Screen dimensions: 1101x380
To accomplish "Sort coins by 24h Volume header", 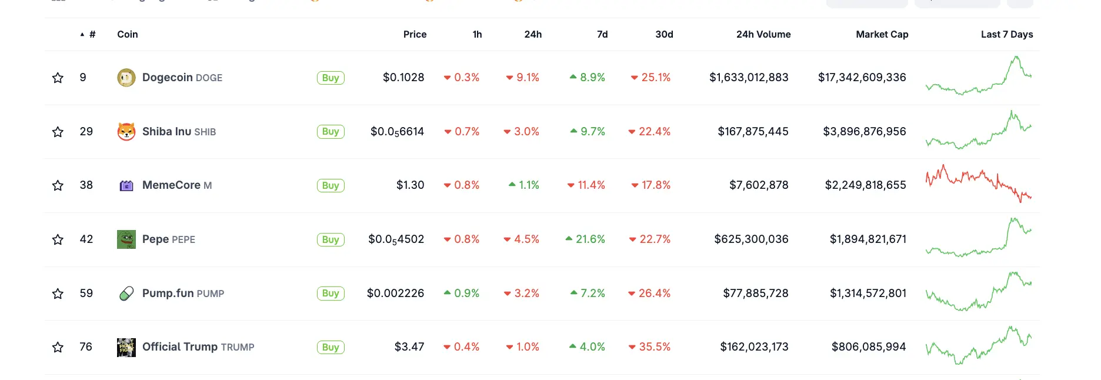I will [763, 35].
